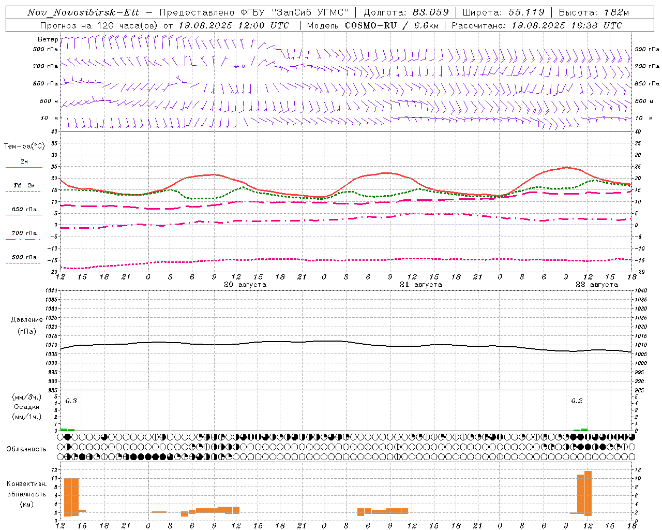Image resolution: width=662 pixels, height=530 pixels.
Task: Select the Облачность cloudiness label
Action: pos(26,449)
